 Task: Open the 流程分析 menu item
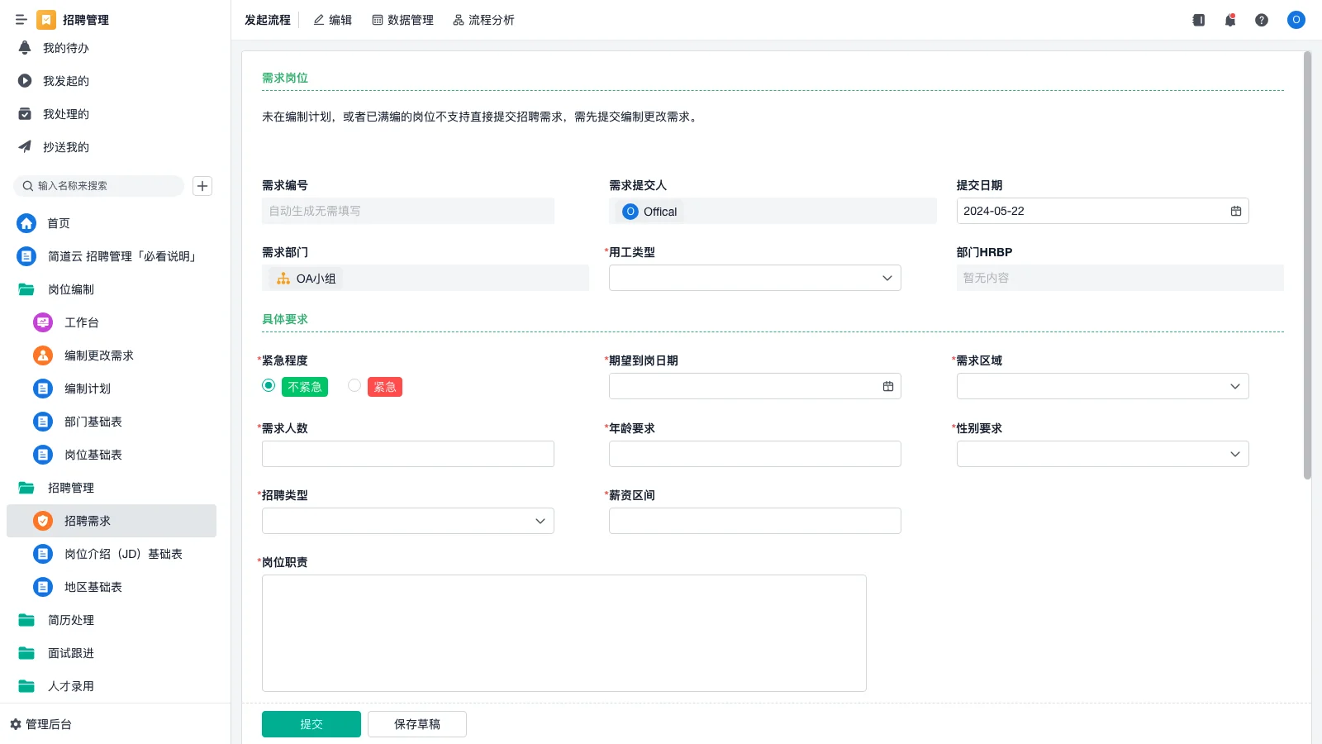[x=484, y=20]
